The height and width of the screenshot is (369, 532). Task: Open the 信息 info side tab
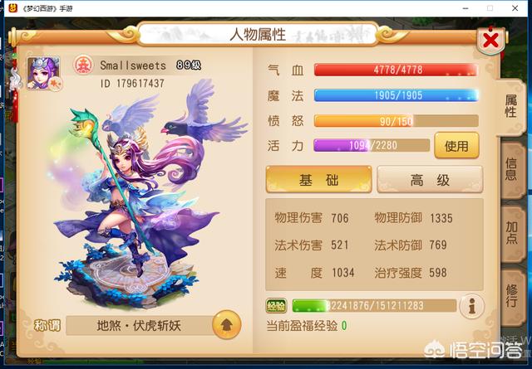pos(512,169)
